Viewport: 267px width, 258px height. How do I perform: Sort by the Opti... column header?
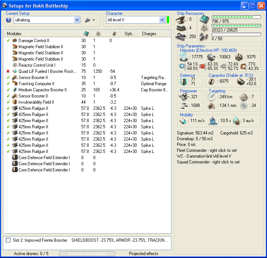click(129, 34)
